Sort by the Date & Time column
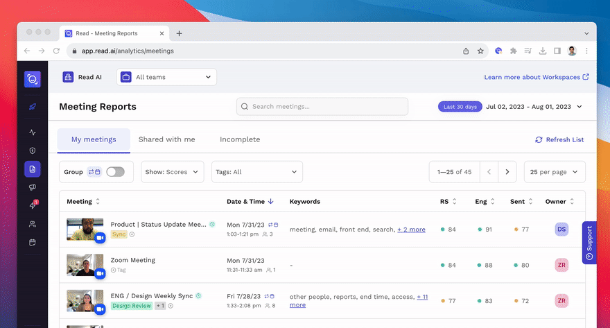The width and height of the screenshot is (610, 328). click(250, 202)
